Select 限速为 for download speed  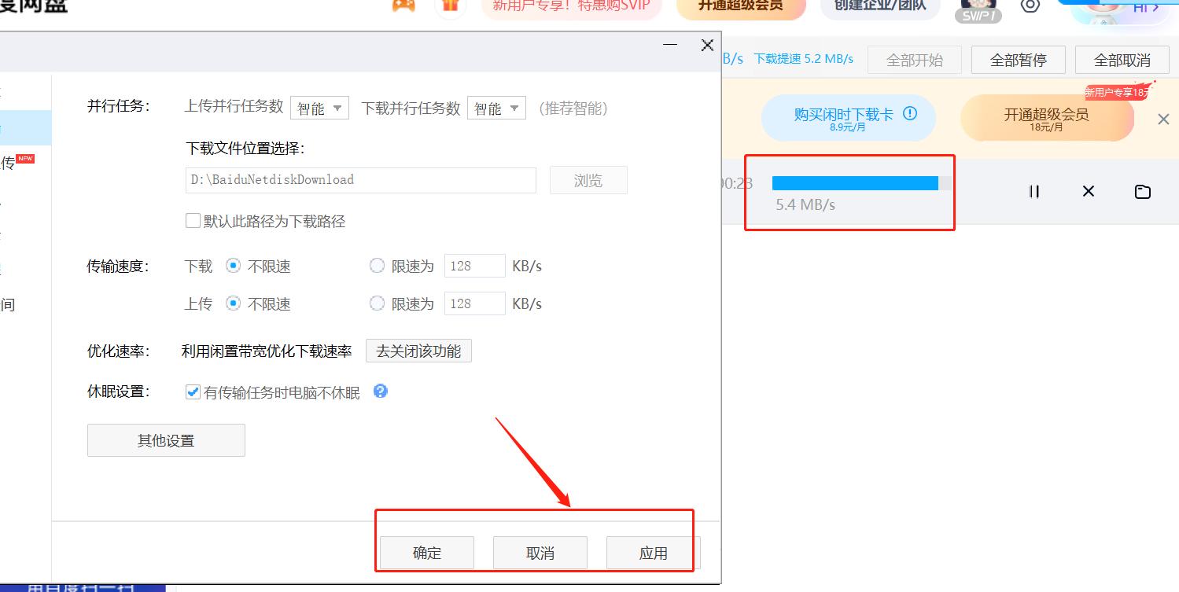(377, 266)
